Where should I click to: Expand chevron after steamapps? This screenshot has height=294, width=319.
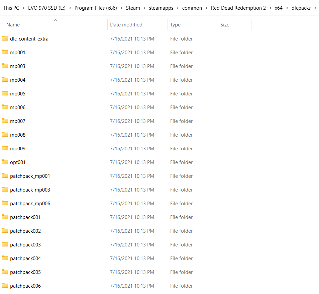coord(178,8)
